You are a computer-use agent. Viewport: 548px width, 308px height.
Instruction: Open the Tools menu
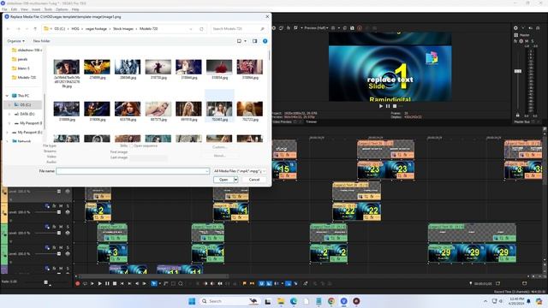point(48,9)
